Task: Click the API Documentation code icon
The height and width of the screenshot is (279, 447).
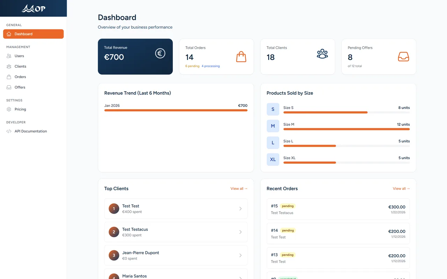Action: [x=9, y=131]
